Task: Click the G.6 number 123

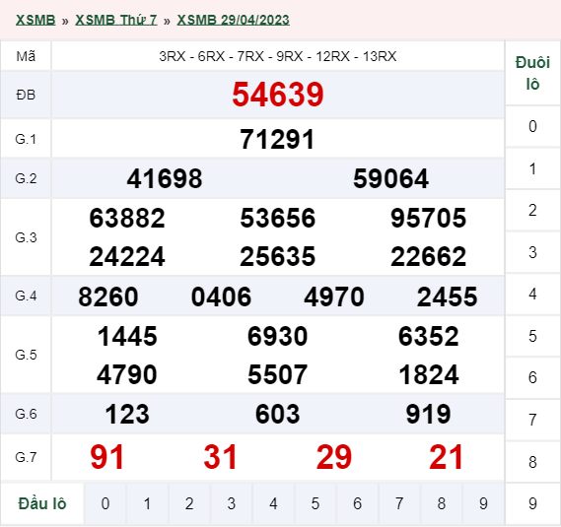Action: (127, 414)
